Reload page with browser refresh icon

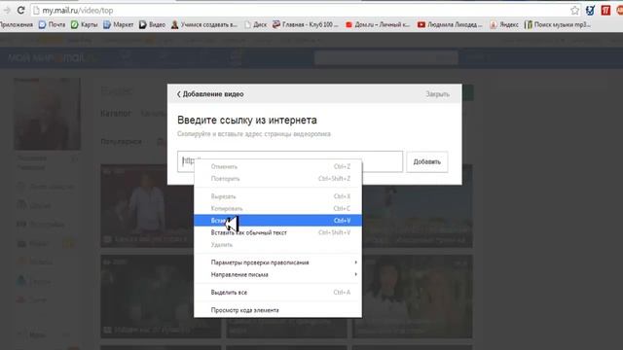pyautogui.click(x=21, y=11)
